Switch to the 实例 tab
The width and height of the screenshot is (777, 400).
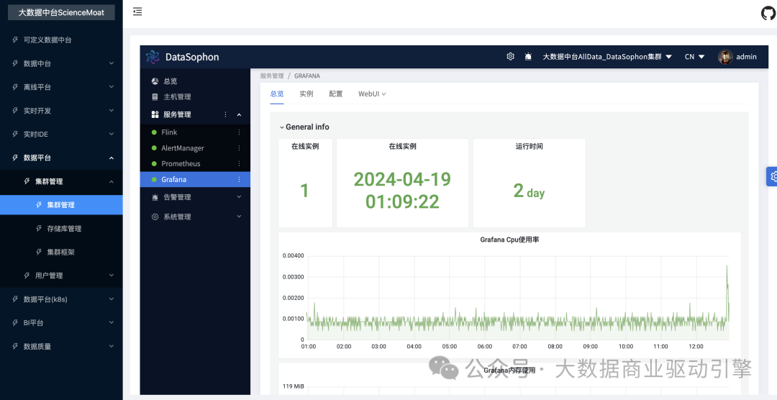click(x=306, y=94)
